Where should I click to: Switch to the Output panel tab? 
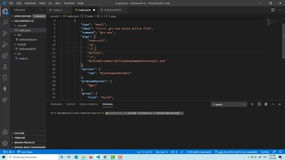[x=71, y=104]
